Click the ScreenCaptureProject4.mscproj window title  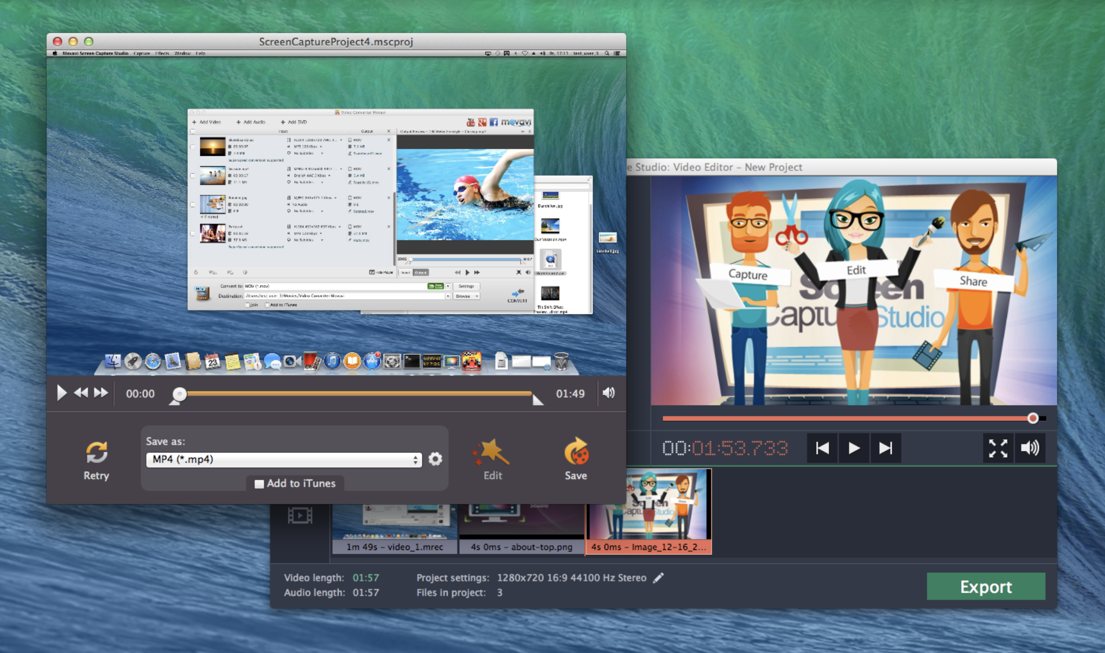tap(336, 42)
